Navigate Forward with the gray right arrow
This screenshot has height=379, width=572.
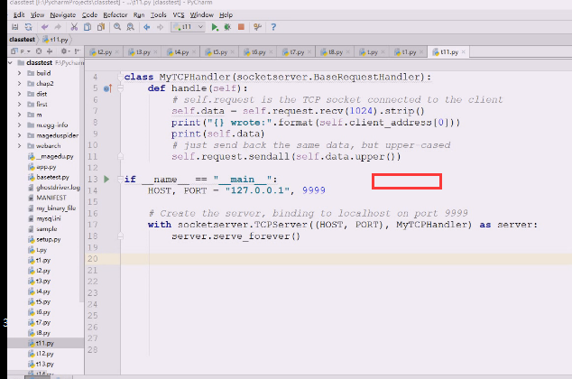pyautogui.click(x=160, y=27)
